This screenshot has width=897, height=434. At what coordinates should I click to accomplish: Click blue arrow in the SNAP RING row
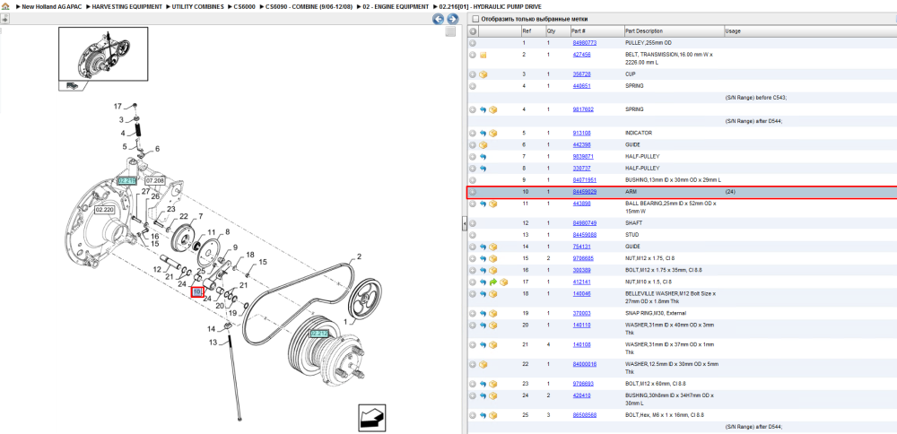483,313
